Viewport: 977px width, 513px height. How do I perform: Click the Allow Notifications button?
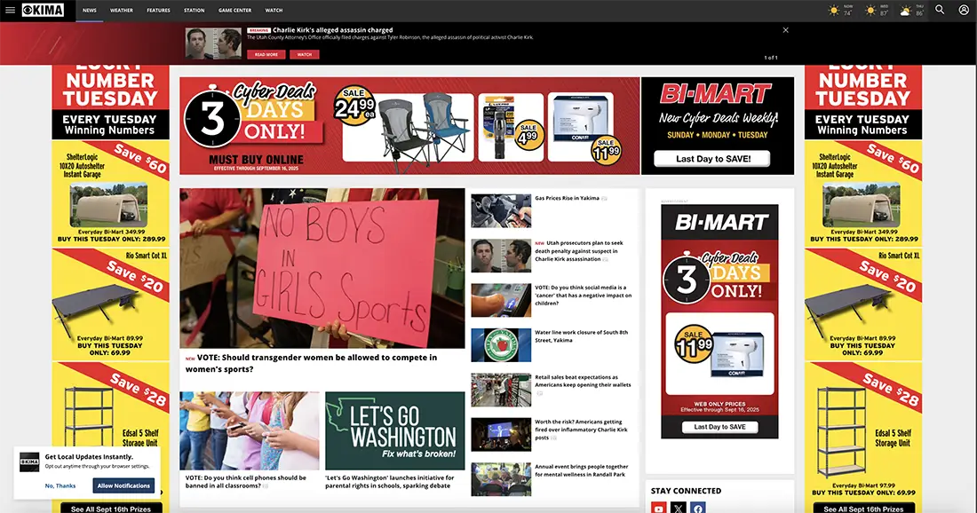pyautogui.click(x=123, y=485)
